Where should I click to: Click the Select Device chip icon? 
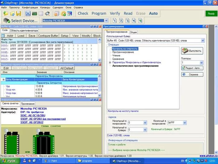tap(7, 21)
